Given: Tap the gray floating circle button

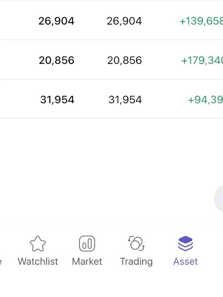Looking at the screenshot, I should coord(219,199).
